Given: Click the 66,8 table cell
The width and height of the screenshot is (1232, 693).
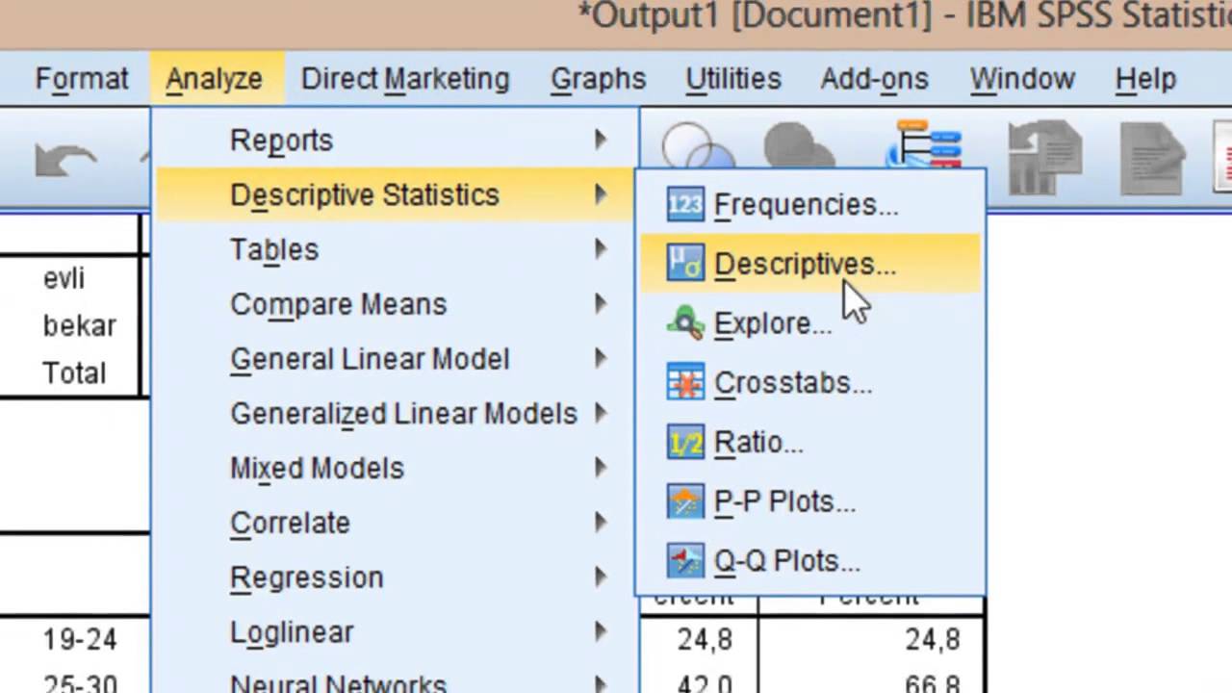Looking at the screenshot, I should click(x=932, y=683).
